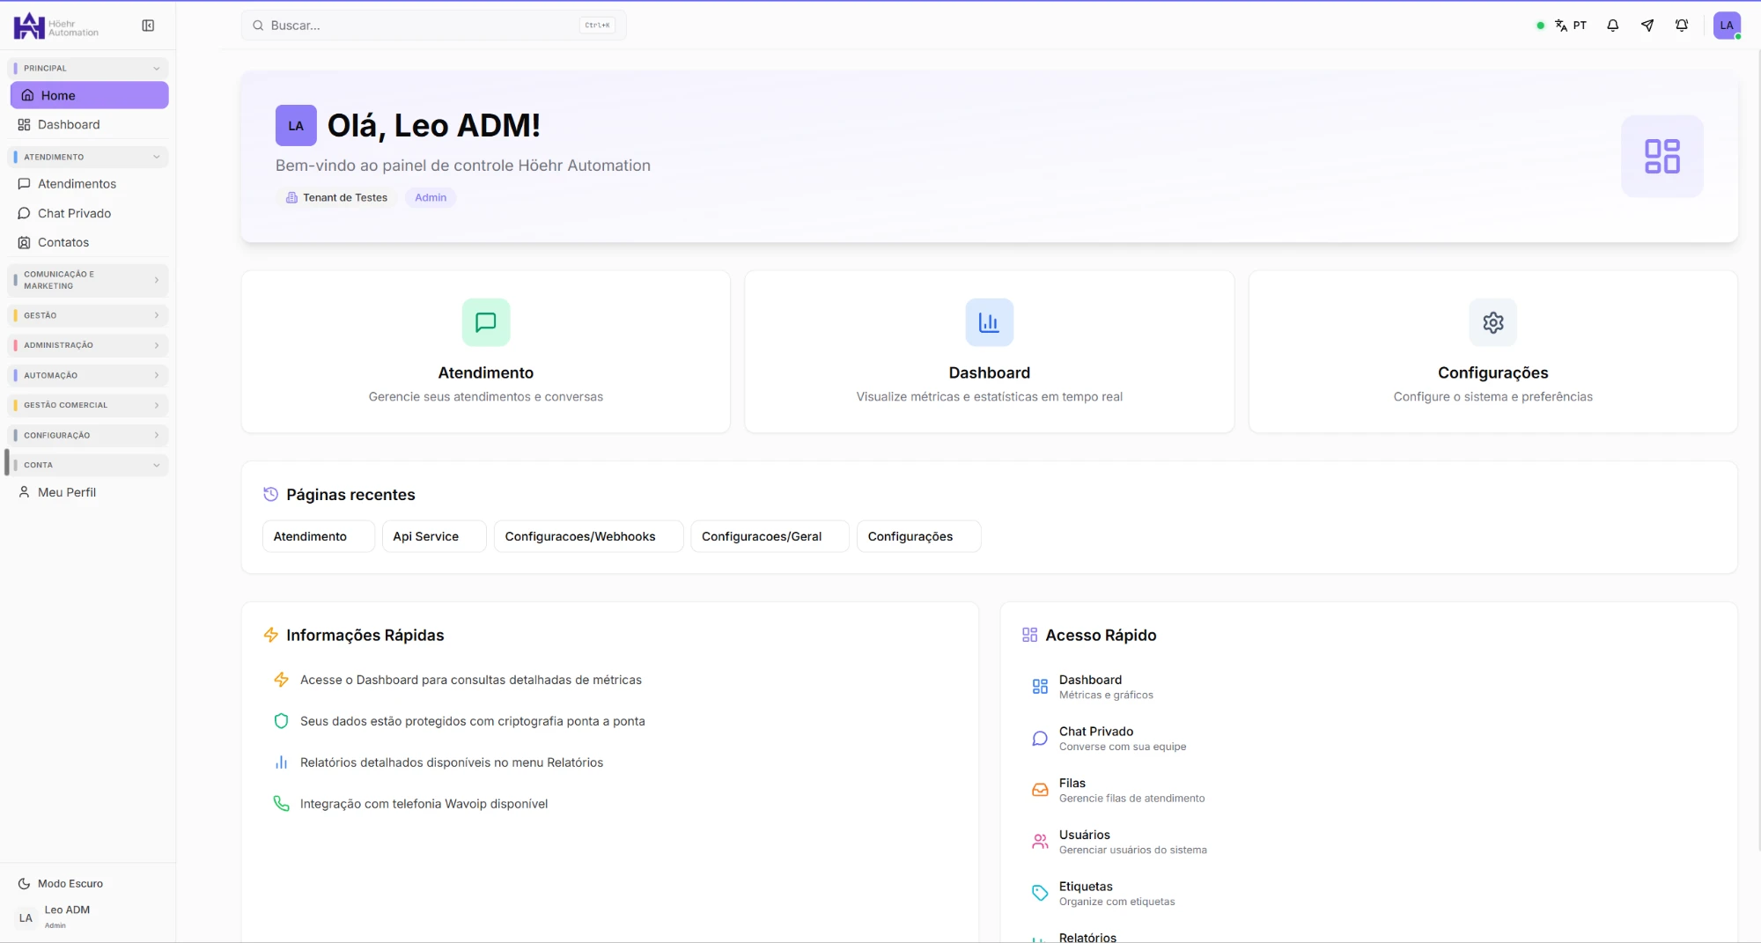This screenshot has height=943, width=1761.
Task: Click the Tenant de Testes badge
Action: click(336, 197)
